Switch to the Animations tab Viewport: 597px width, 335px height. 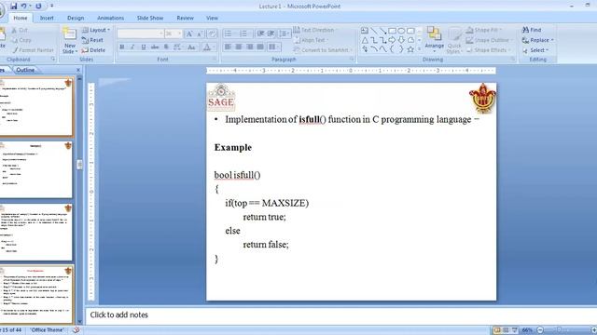pos(110,18)
